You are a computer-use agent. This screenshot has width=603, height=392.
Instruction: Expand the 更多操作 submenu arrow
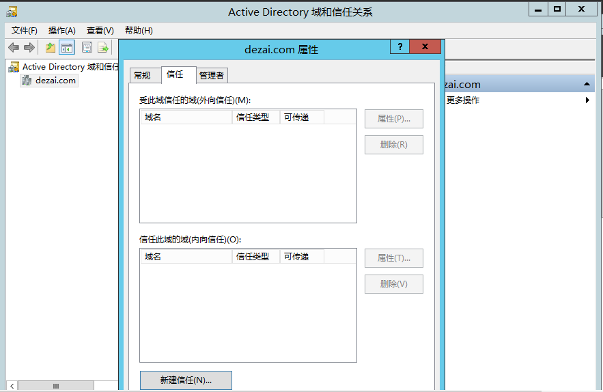(x=587, y=100)
